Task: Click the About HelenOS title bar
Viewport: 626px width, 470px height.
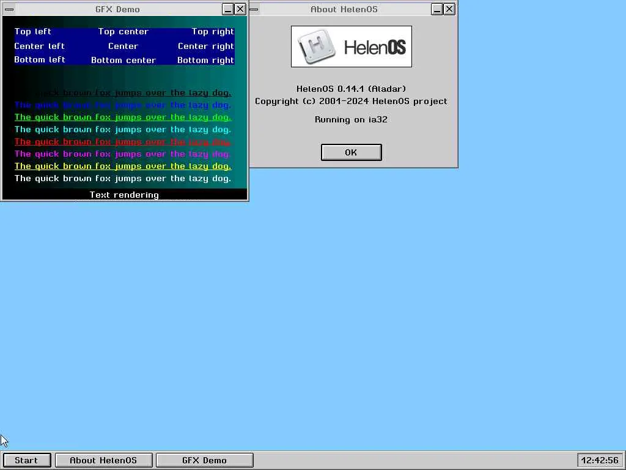Action: pyautogui.click(x=344, y=9)
